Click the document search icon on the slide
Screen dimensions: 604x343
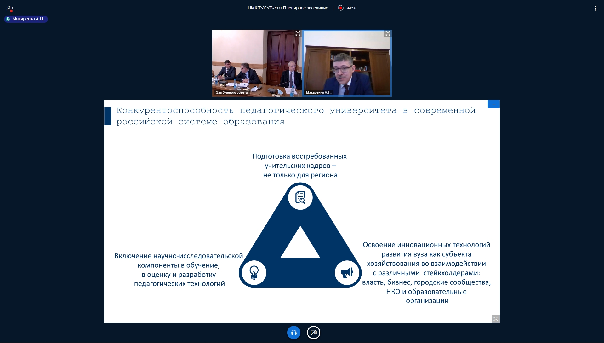pos(300,198)
